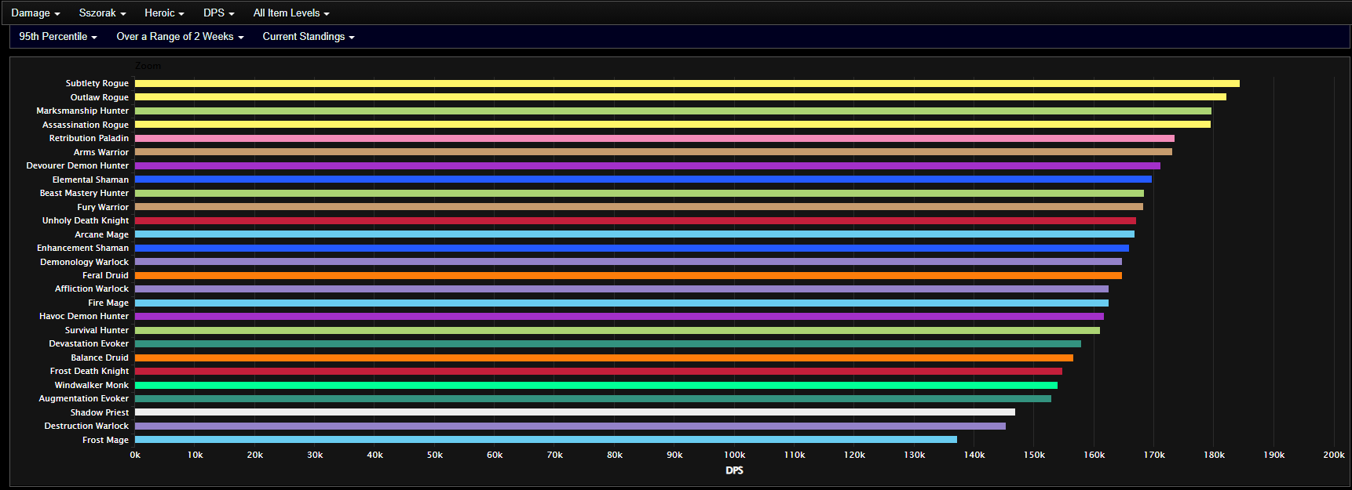Image resolution: width=1352 pixels, height=490 pixels.
Task: Click the faint Zoom label above chart
Action: pyautogui.click(x=148, y=66)
